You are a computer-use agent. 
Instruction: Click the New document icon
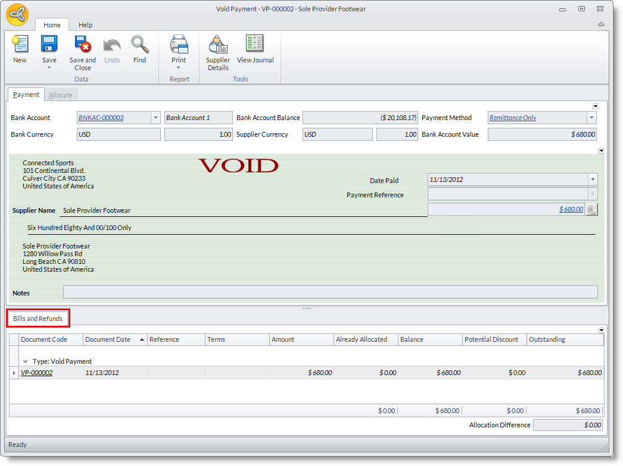click(20, 45)
